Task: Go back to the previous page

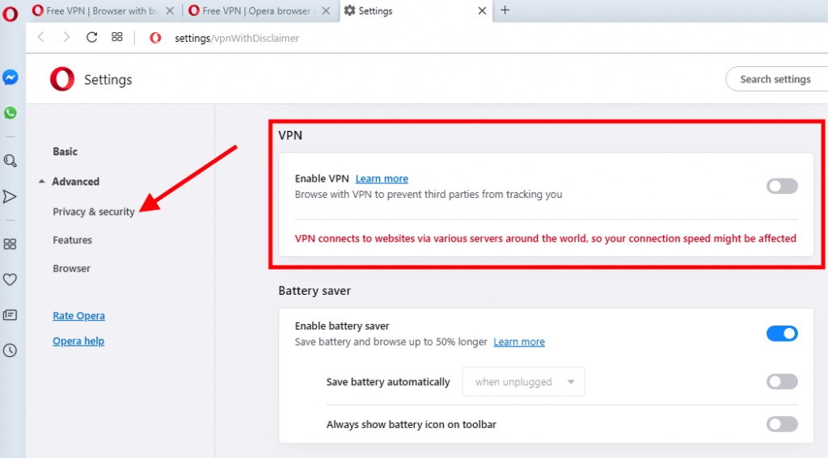Action: point(41,37)
